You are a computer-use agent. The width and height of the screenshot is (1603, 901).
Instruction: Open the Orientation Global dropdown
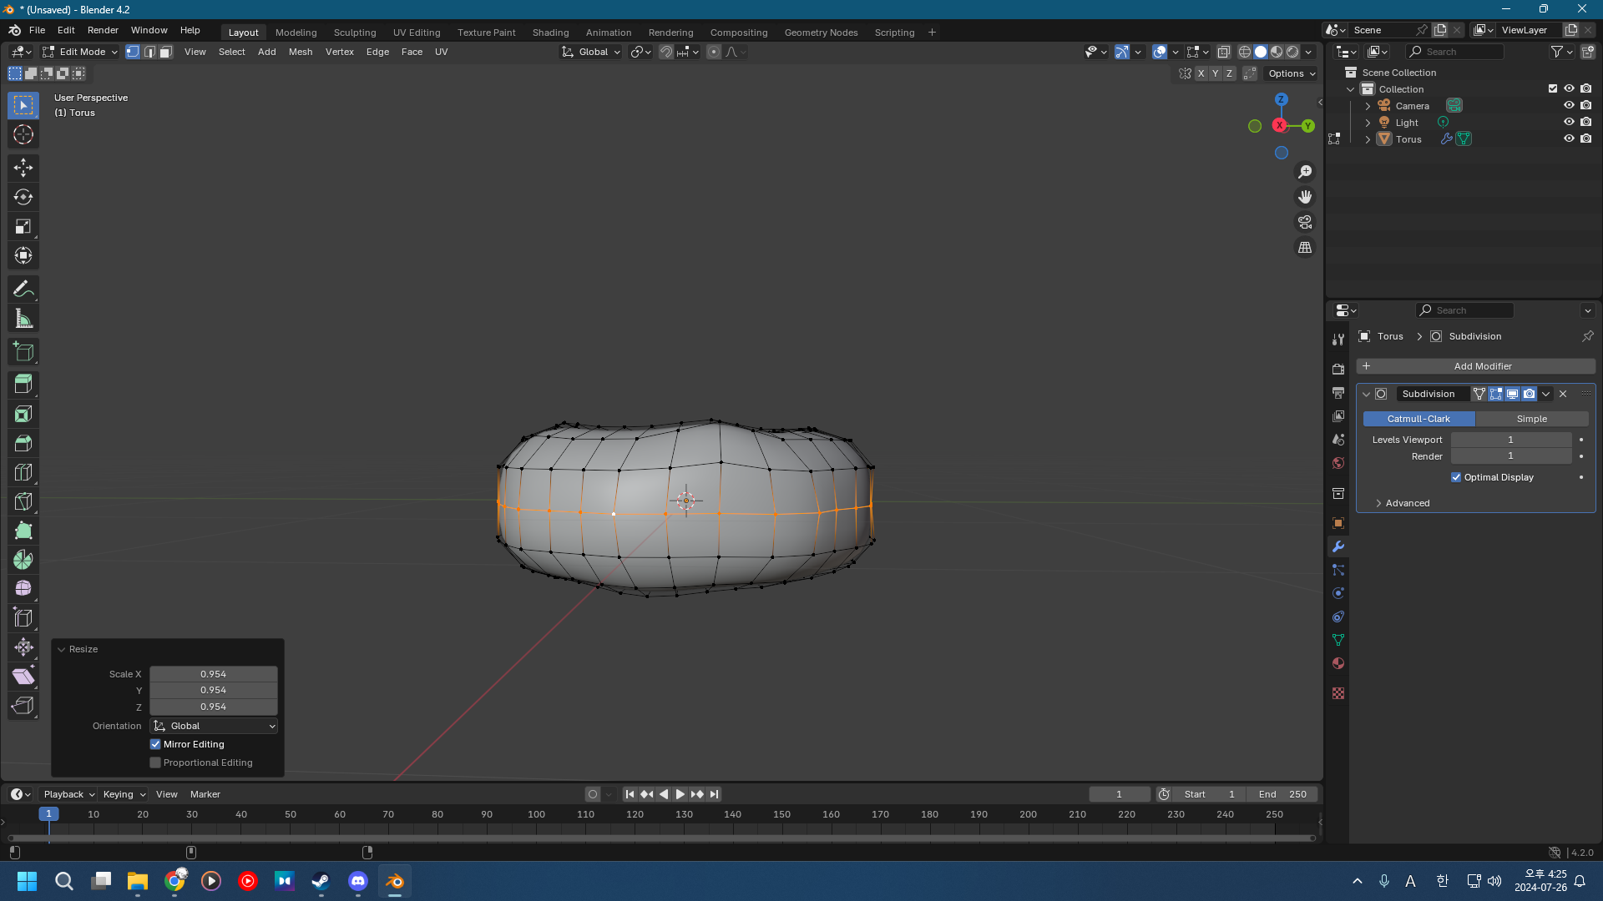[214, 726]
